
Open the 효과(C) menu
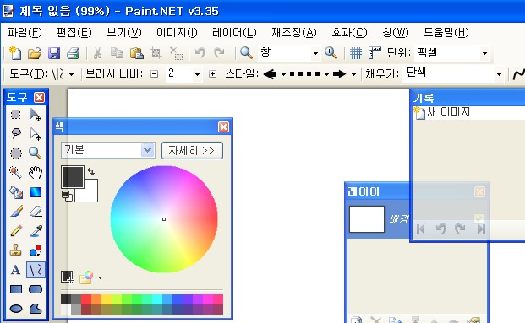point(349,32)
